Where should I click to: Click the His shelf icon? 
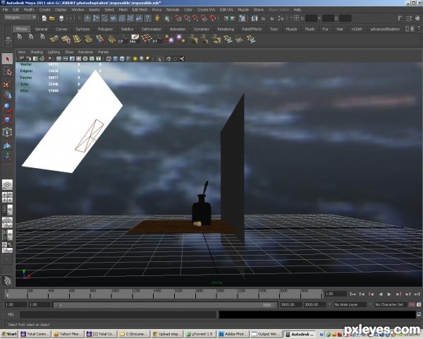(x=134, y=39)
